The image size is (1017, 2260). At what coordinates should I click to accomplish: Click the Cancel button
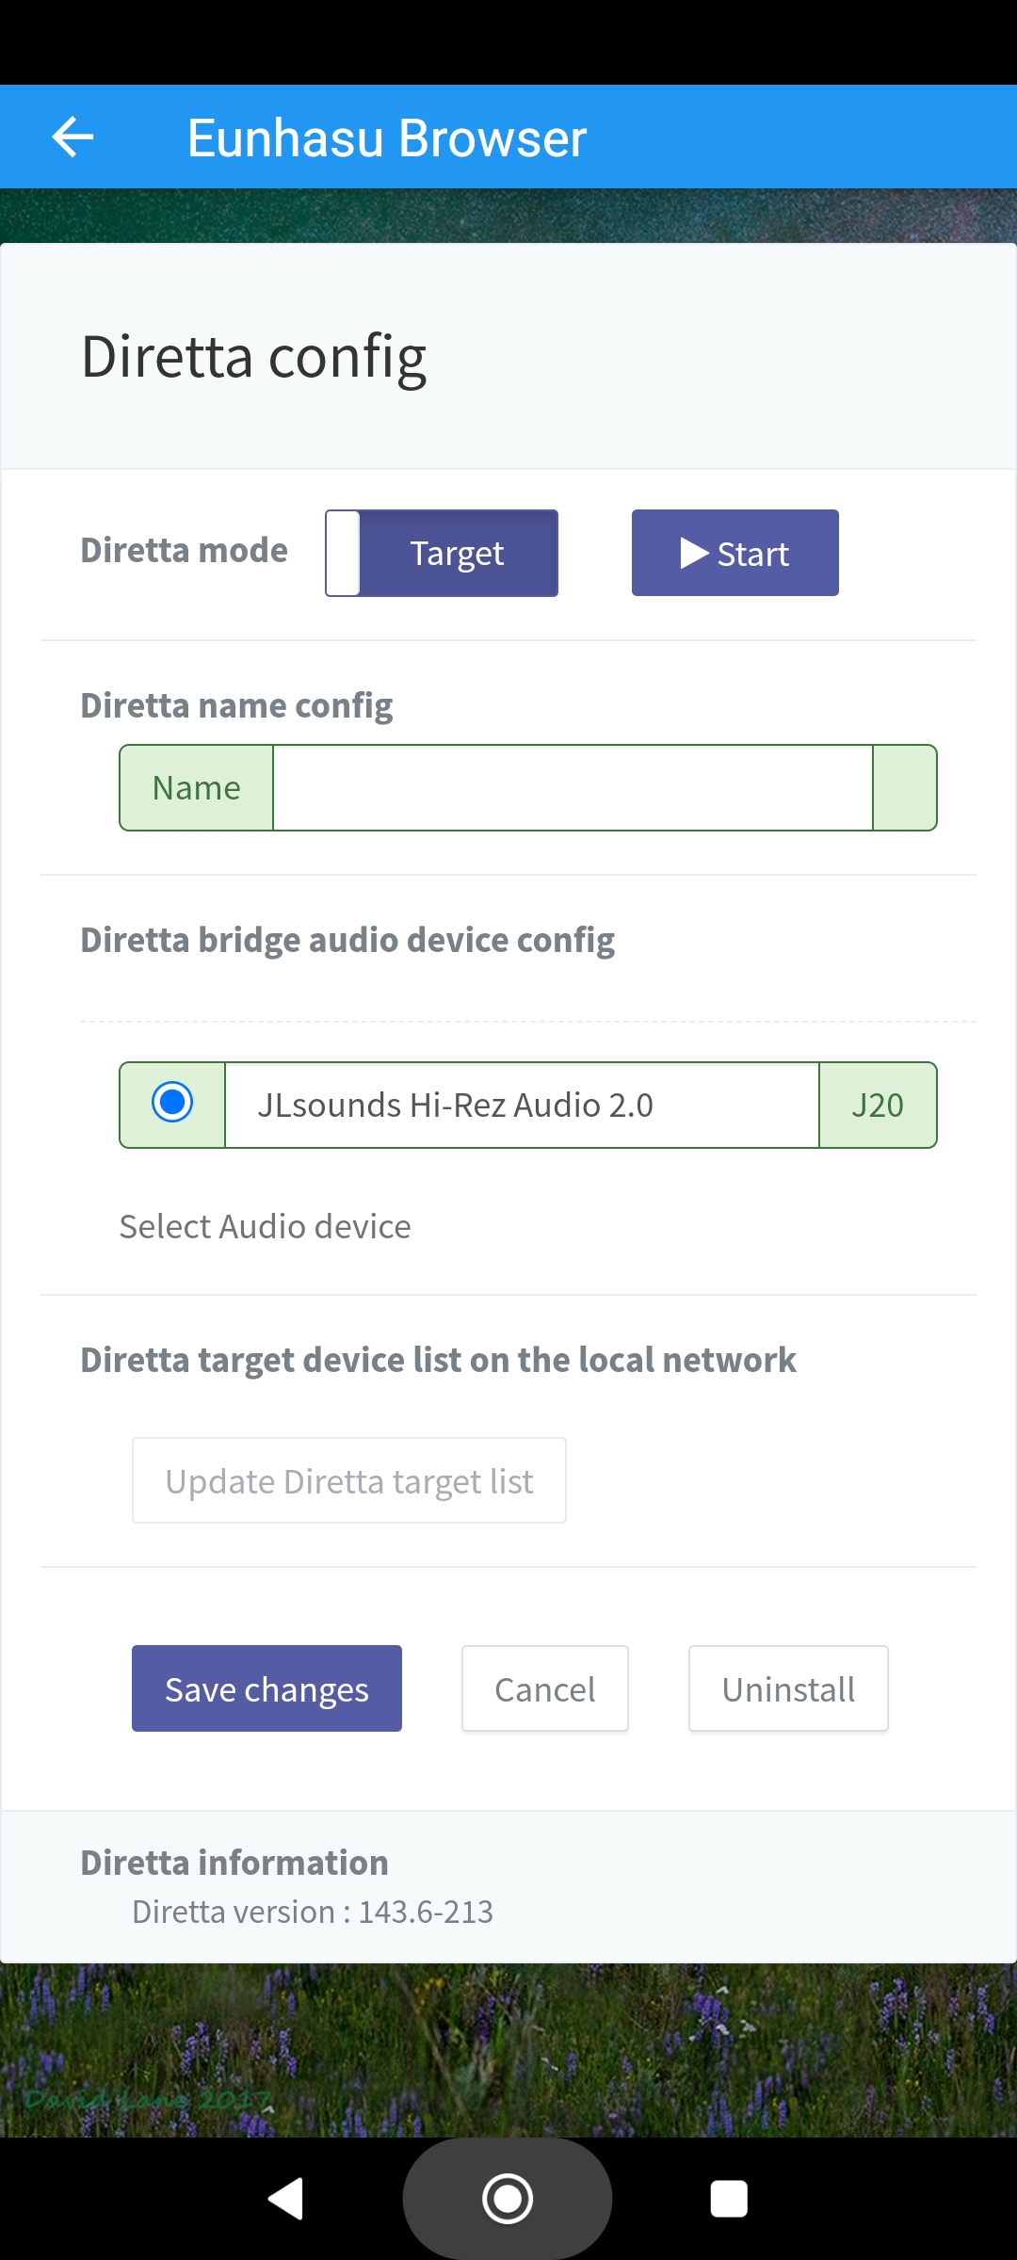click(545, 1688)
